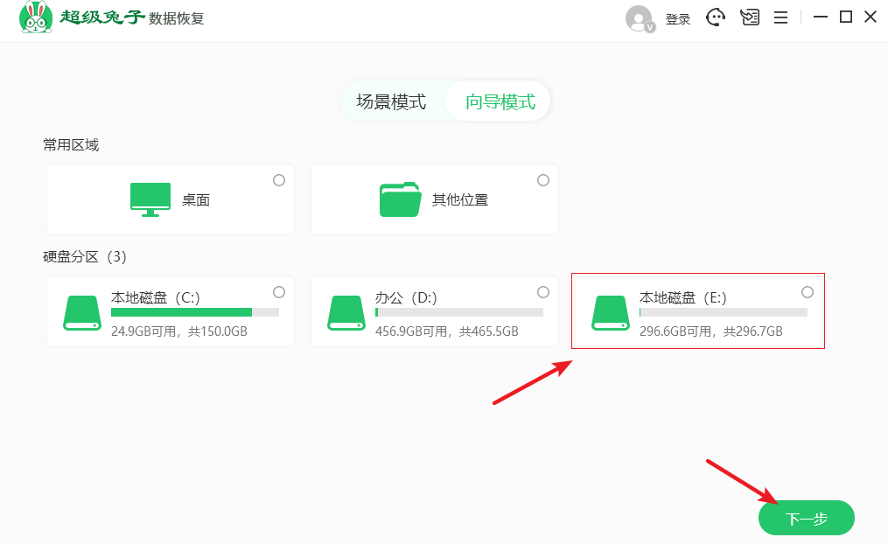Open the hamburger main menu
The width and height of the screenshot is (888, 544).
click(x=781, y=17)
